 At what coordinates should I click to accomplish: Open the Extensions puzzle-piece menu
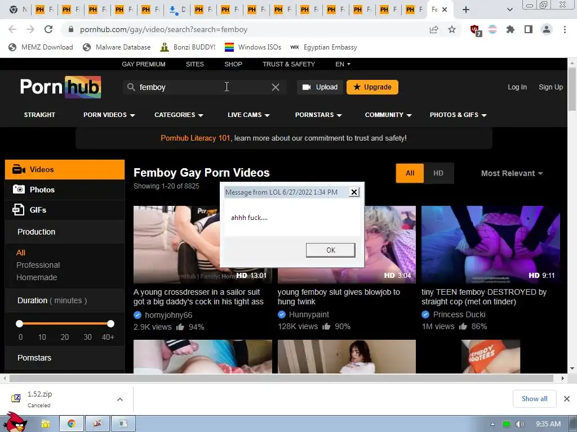[511, 29]
